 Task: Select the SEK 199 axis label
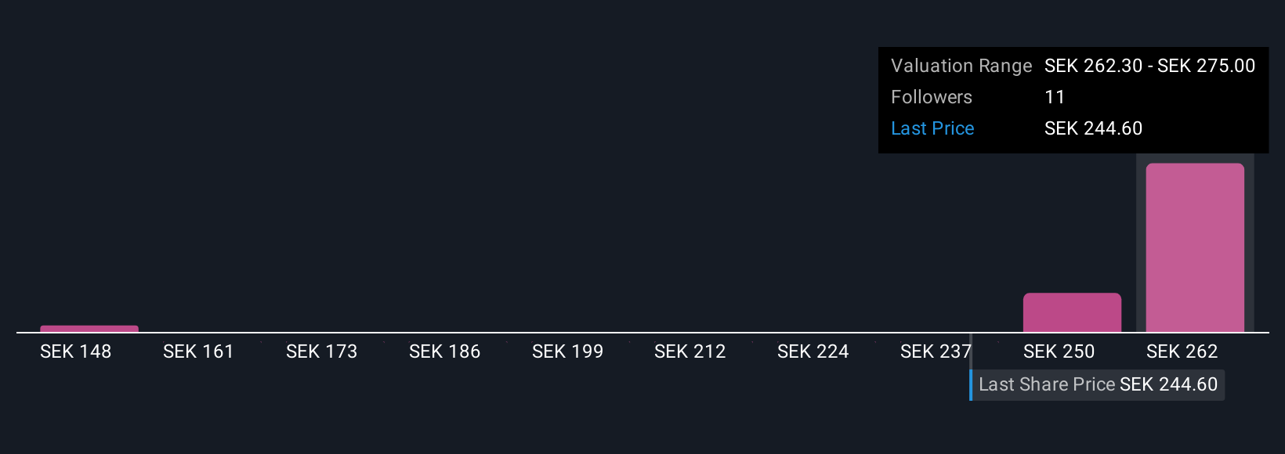point(567,351)
